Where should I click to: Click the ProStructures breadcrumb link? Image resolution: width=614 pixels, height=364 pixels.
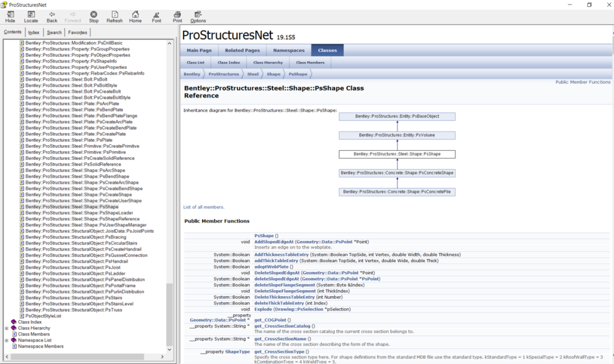click(223, 74)
